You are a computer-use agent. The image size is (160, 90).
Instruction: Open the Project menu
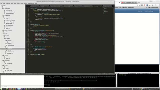click(x=25, y=3)
